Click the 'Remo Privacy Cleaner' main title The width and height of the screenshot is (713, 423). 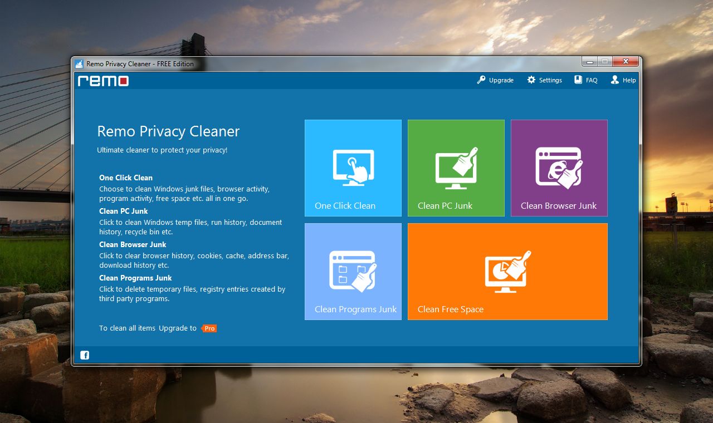click(x=168, y=131)
